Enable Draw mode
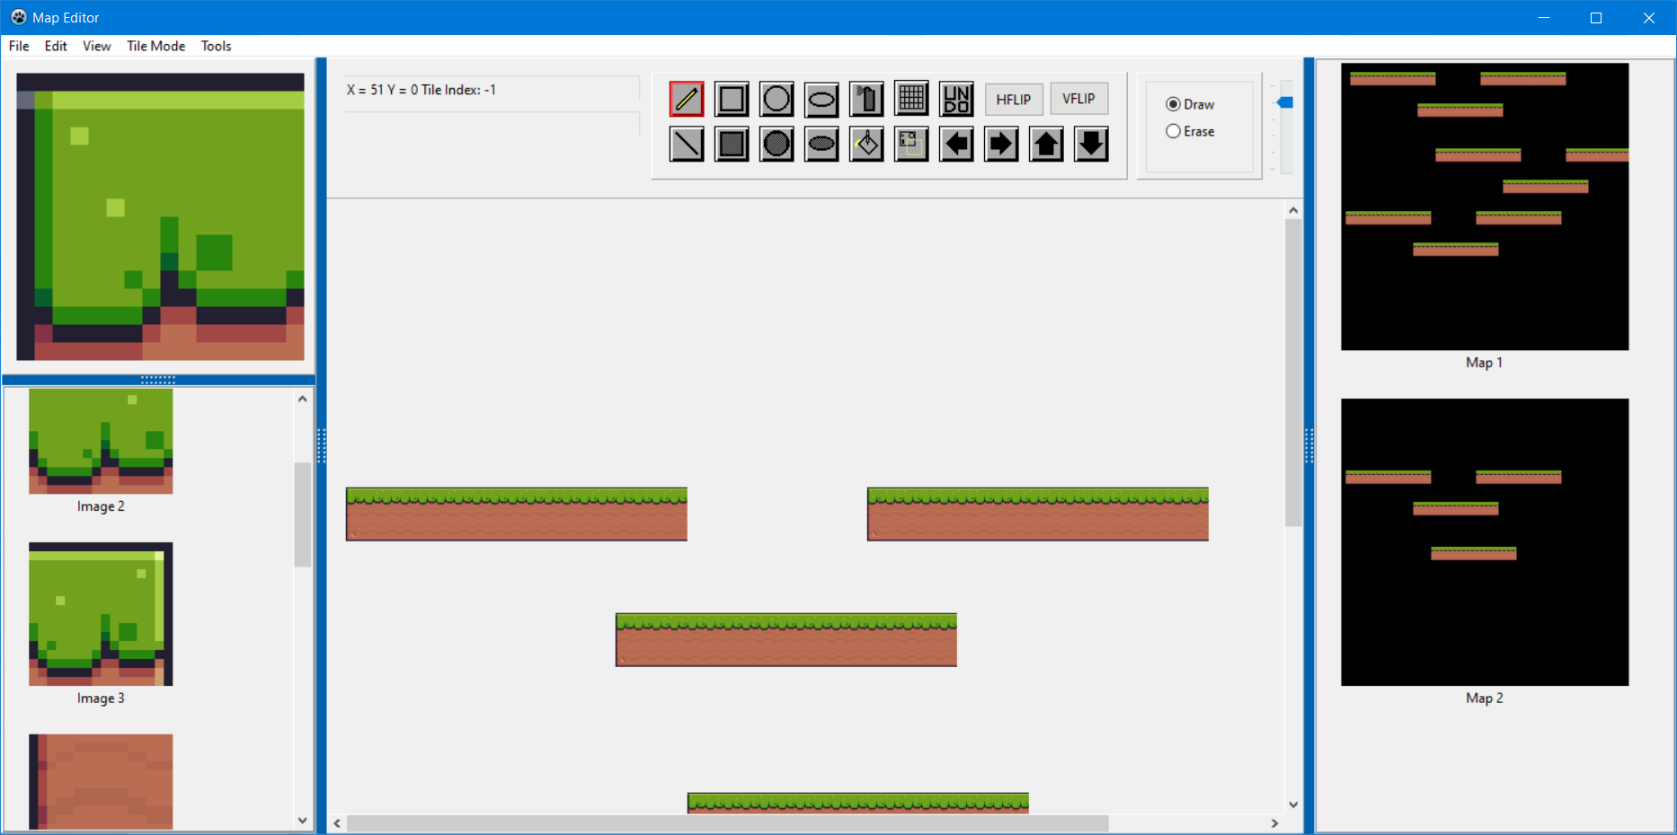 click(1174, 103)
